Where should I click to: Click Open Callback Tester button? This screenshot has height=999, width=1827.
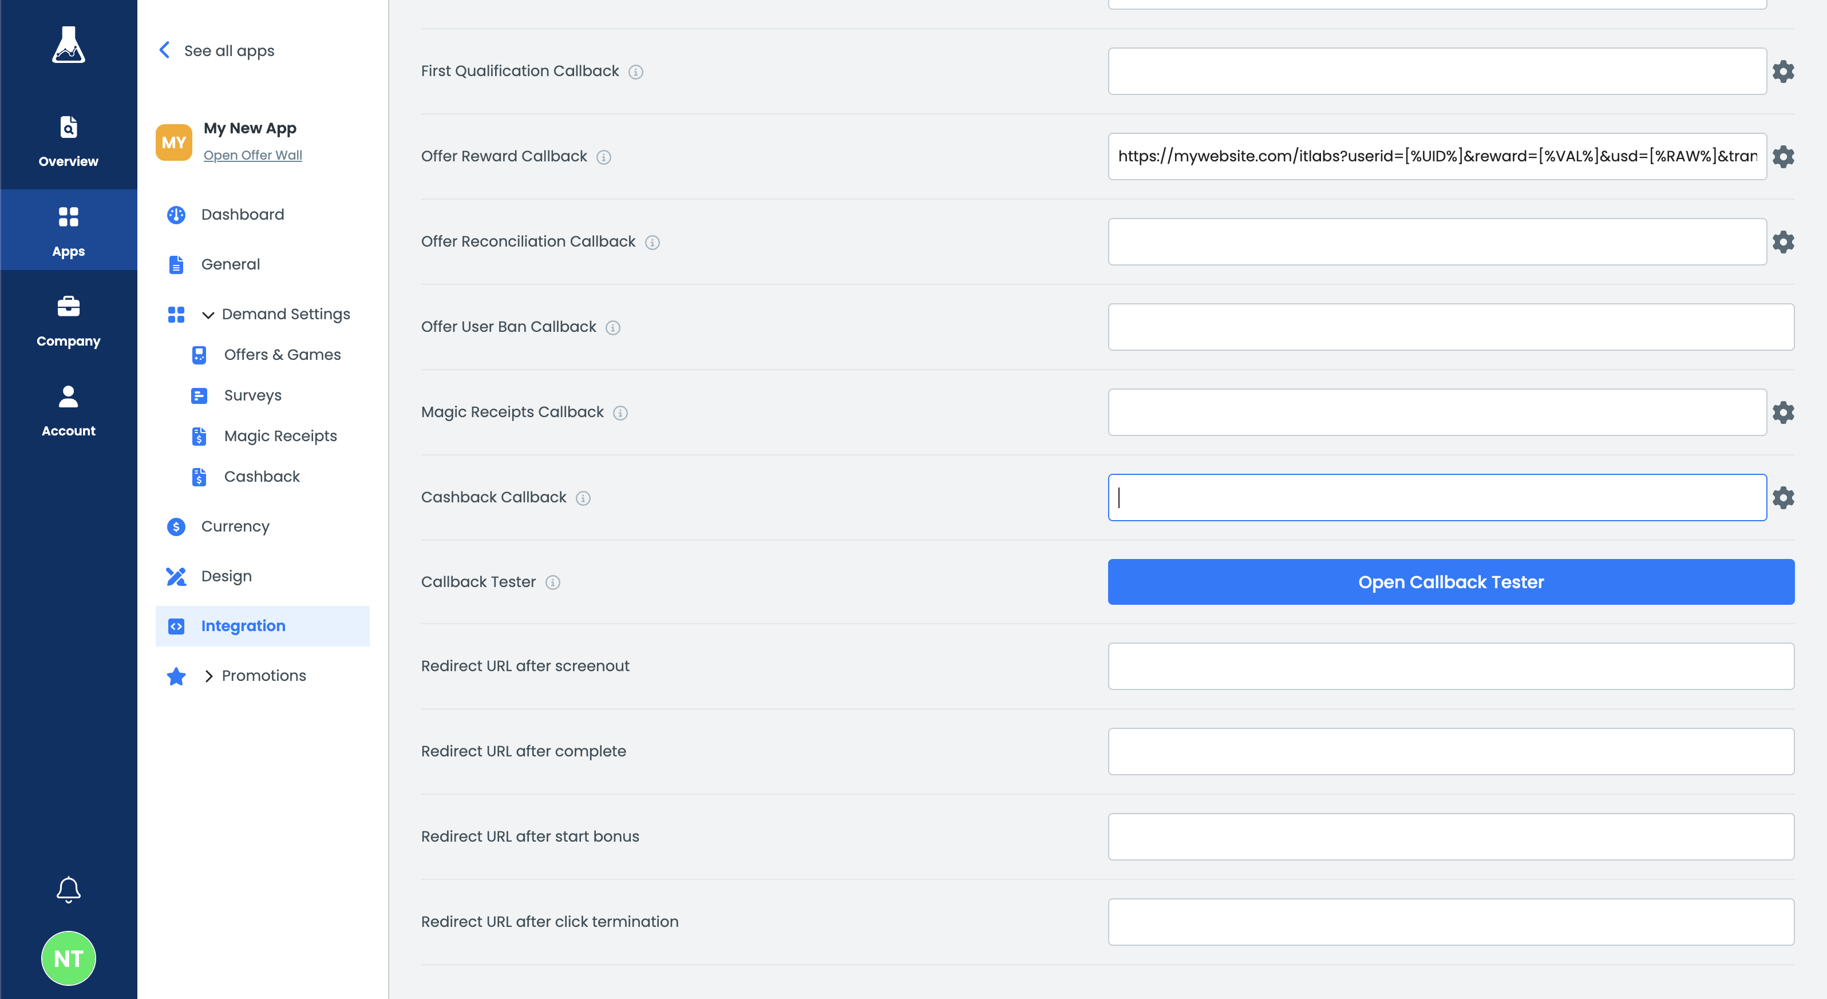(x=1450, y=581)
